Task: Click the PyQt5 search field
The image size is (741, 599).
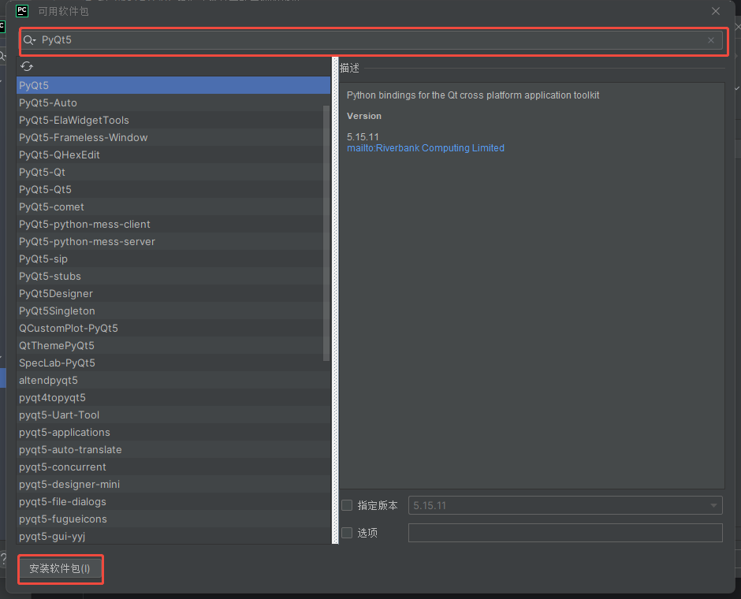Action: (x=372, y=40)
